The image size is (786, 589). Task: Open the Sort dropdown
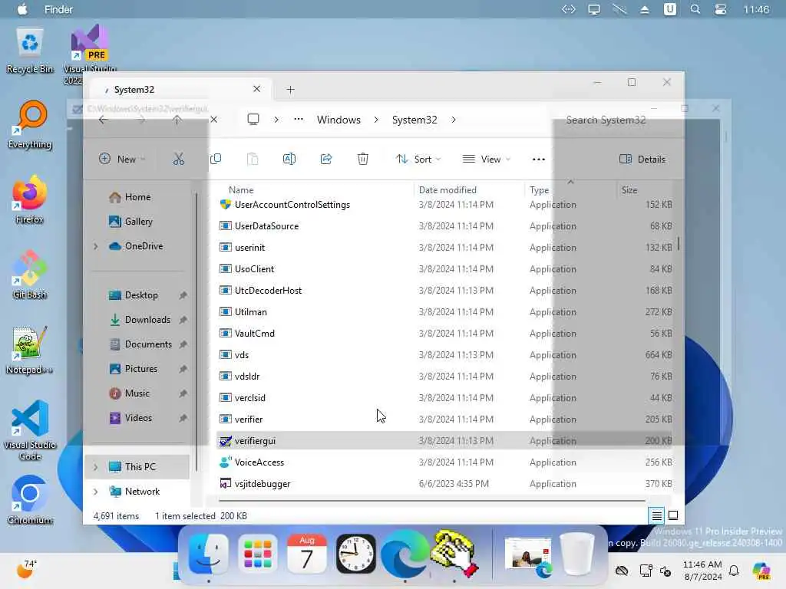click(x=418, y=160)
